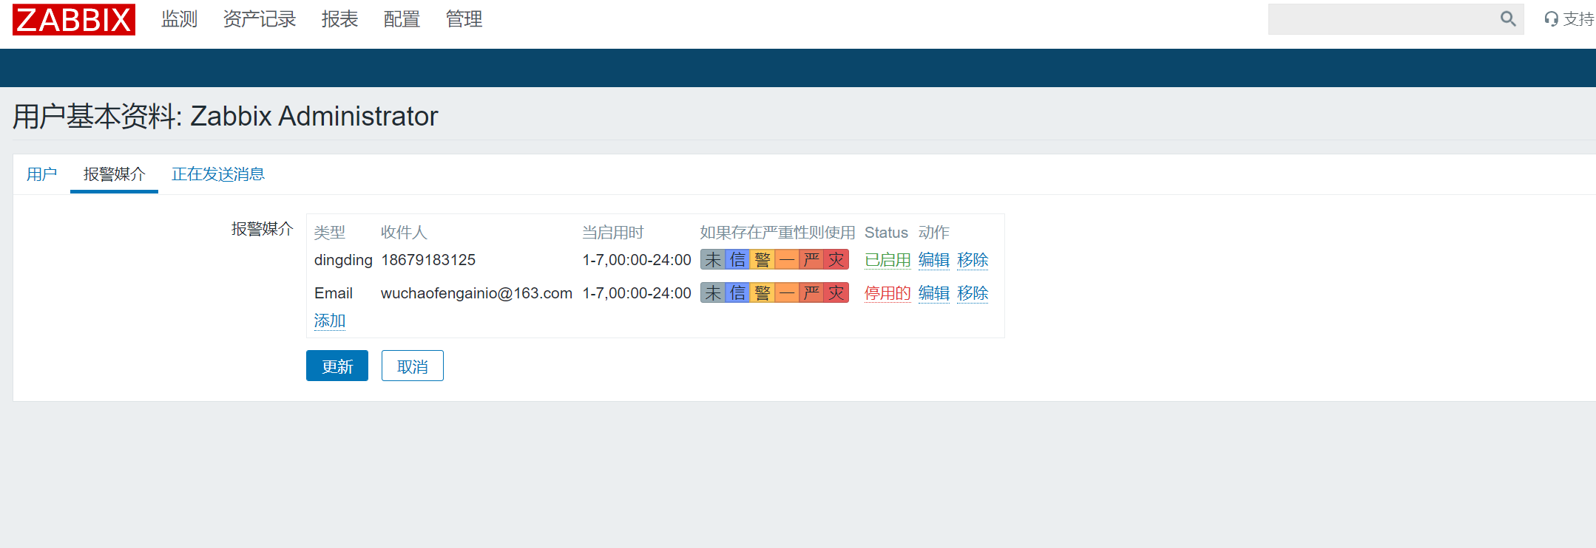Click the blue 信 severity box in dingding row
The image size is (1596, 548).
click(737, 260)
